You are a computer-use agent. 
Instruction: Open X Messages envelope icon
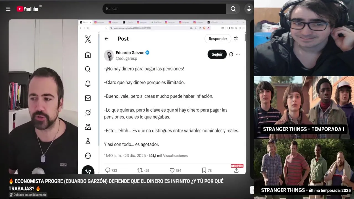(88, 98)
